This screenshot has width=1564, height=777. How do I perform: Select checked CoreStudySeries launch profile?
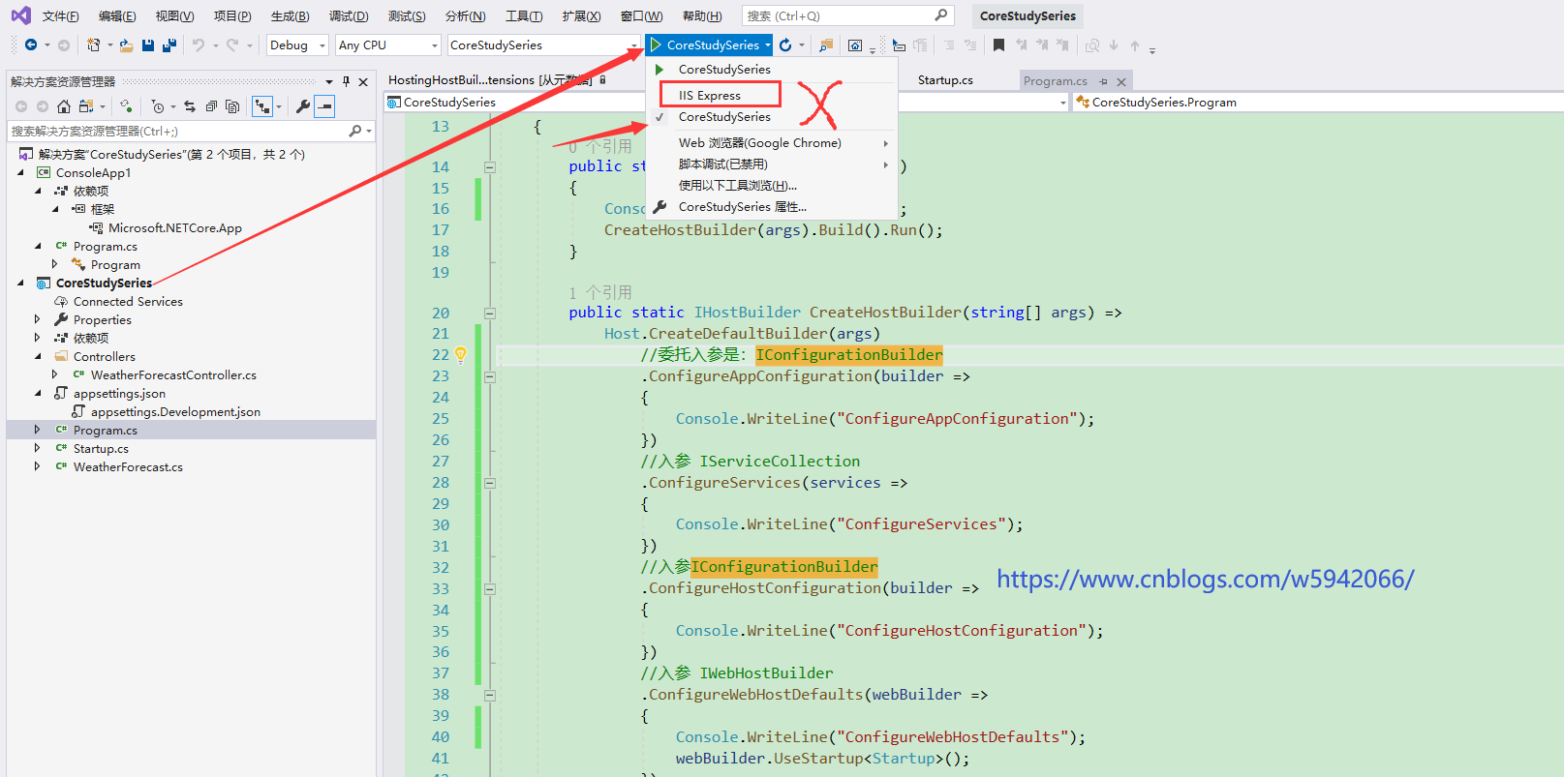pyautogui.click(x=723, y=117)
